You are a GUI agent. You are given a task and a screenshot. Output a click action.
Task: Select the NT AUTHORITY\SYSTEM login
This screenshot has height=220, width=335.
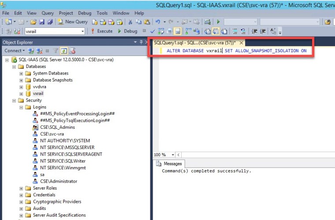[65, 141]
